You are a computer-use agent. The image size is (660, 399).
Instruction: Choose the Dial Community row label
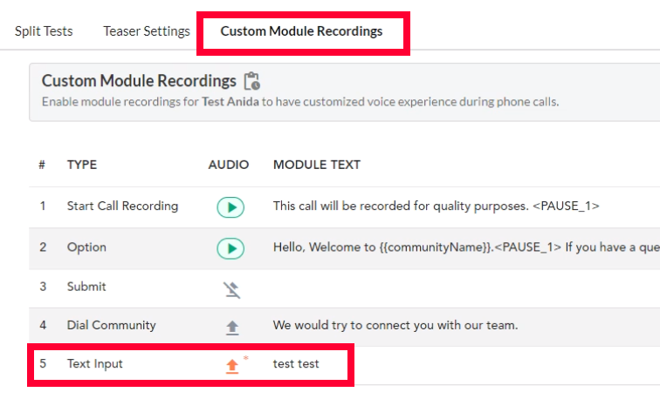point(111,325)
